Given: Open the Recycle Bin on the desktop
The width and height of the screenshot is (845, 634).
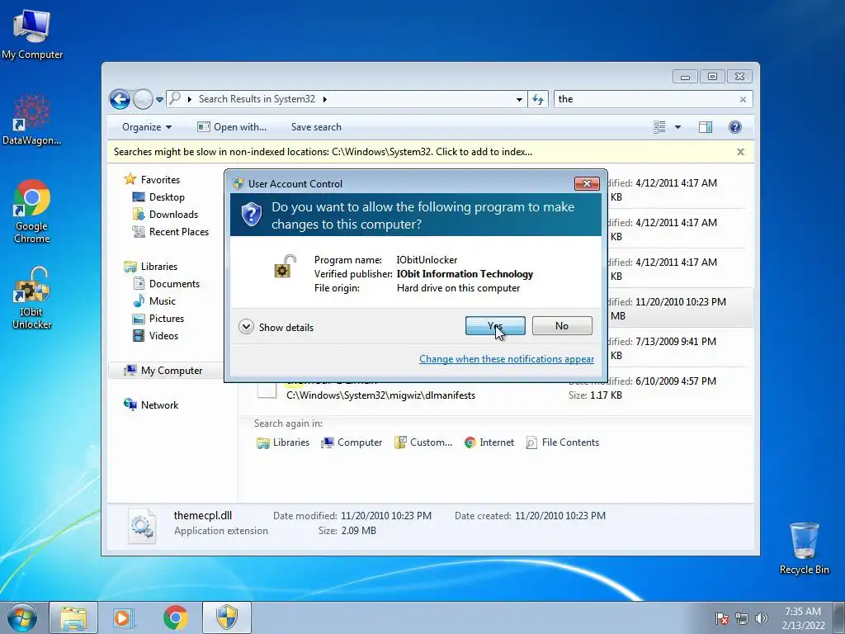Looking at the screenshot, I should [x=804, y=548].
